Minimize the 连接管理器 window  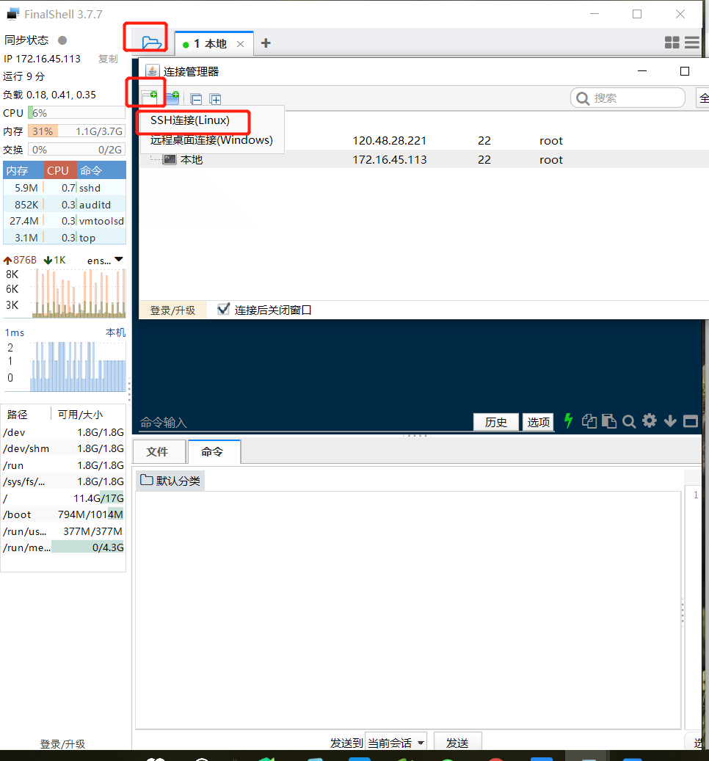[x=642, y=71]
